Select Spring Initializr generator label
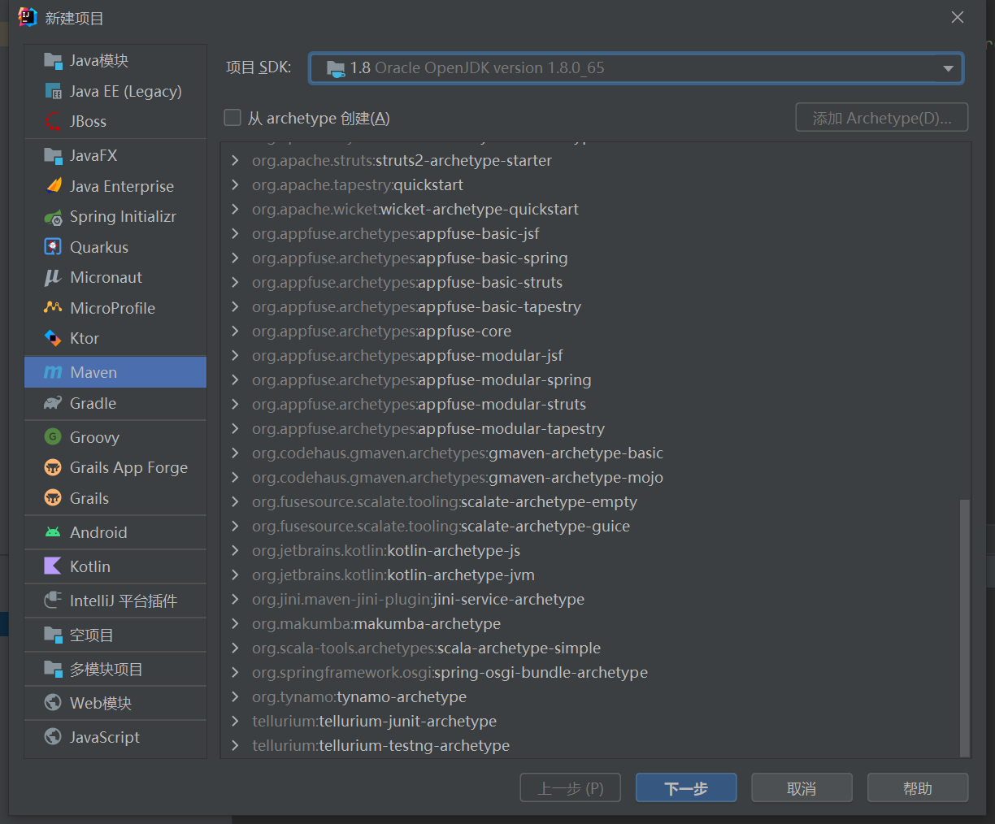Image resolution: width=995 pixels, height=824 pixels. (x=123, y=217)
